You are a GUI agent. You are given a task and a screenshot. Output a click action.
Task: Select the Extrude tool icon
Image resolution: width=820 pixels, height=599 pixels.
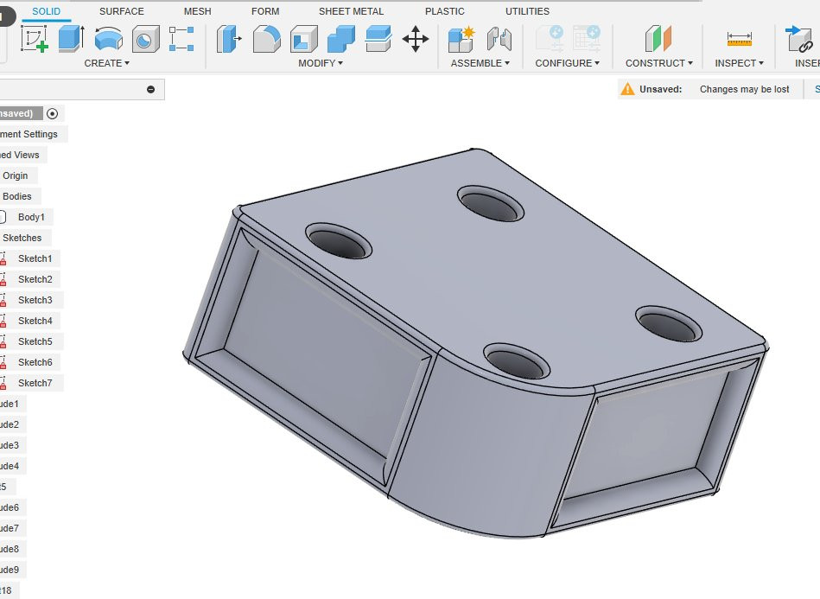[x=71, y=39]
